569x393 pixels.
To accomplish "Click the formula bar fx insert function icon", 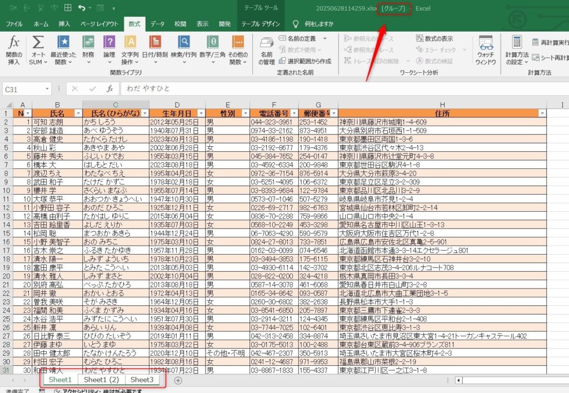I will point(109,88).
